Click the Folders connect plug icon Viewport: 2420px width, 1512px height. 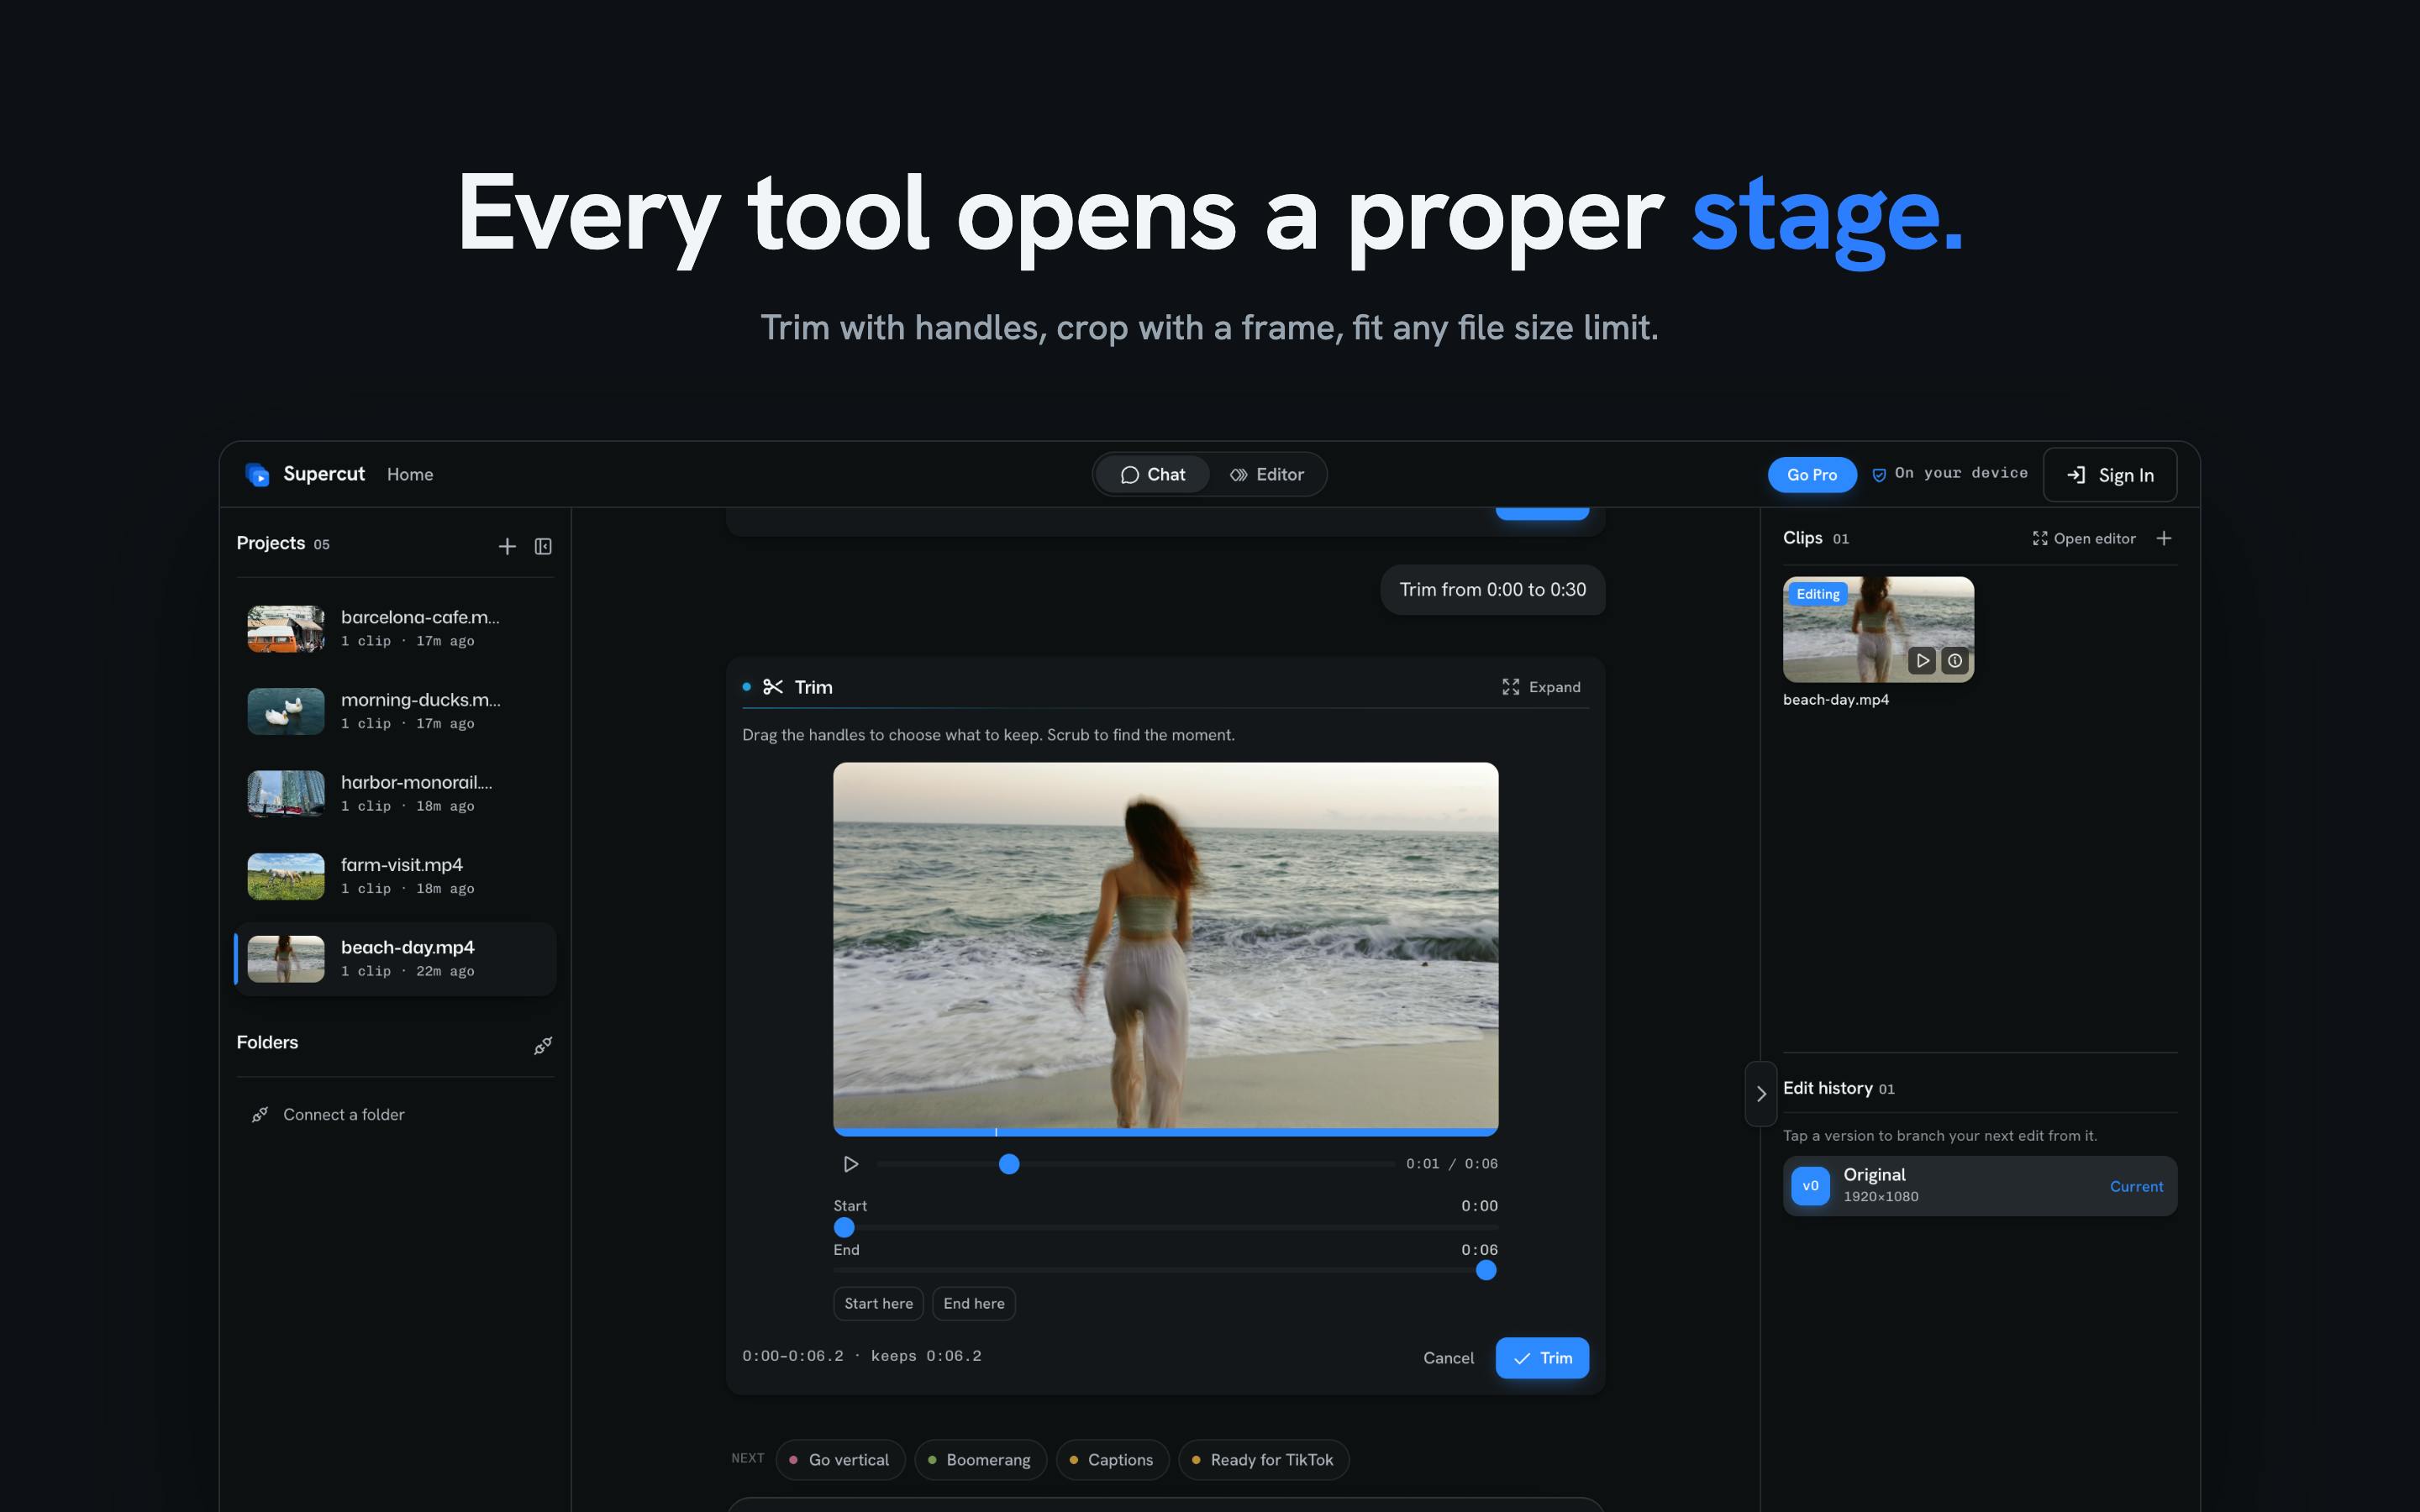(543, 1046)
